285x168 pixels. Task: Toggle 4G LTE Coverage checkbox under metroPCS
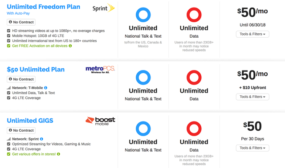click(x=8, y=98)
